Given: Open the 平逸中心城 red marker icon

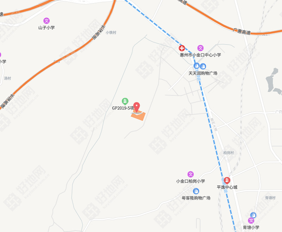Looking at the screenshot, I should pos(227,181).
